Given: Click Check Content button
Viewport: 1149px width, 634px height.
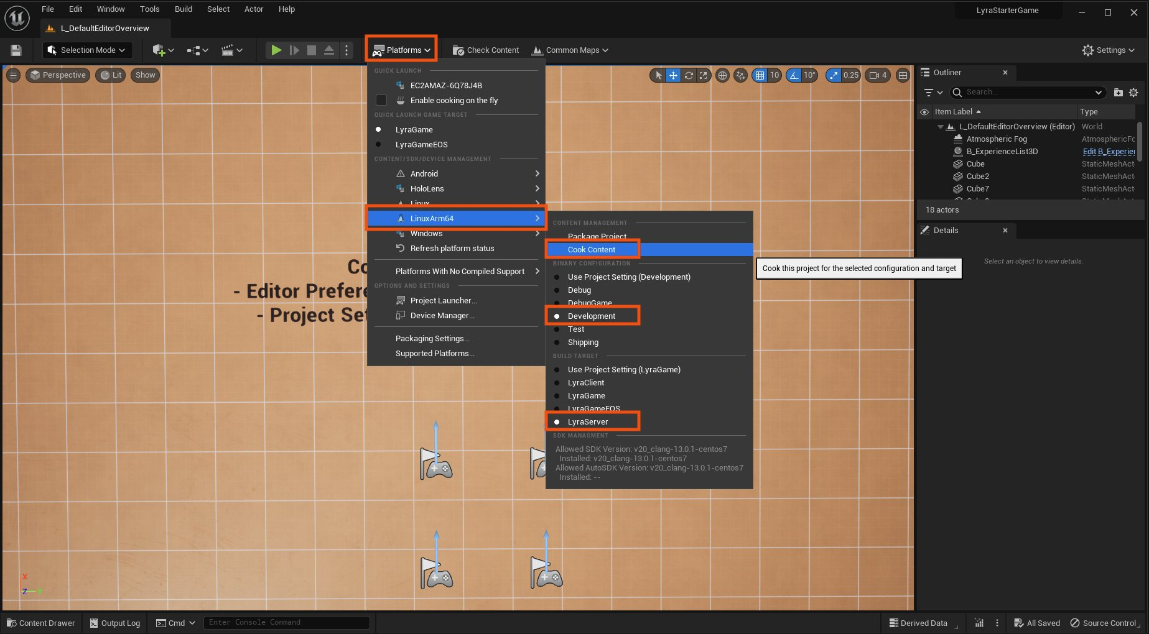Looking at the screenshot, I should coord(486,50).
